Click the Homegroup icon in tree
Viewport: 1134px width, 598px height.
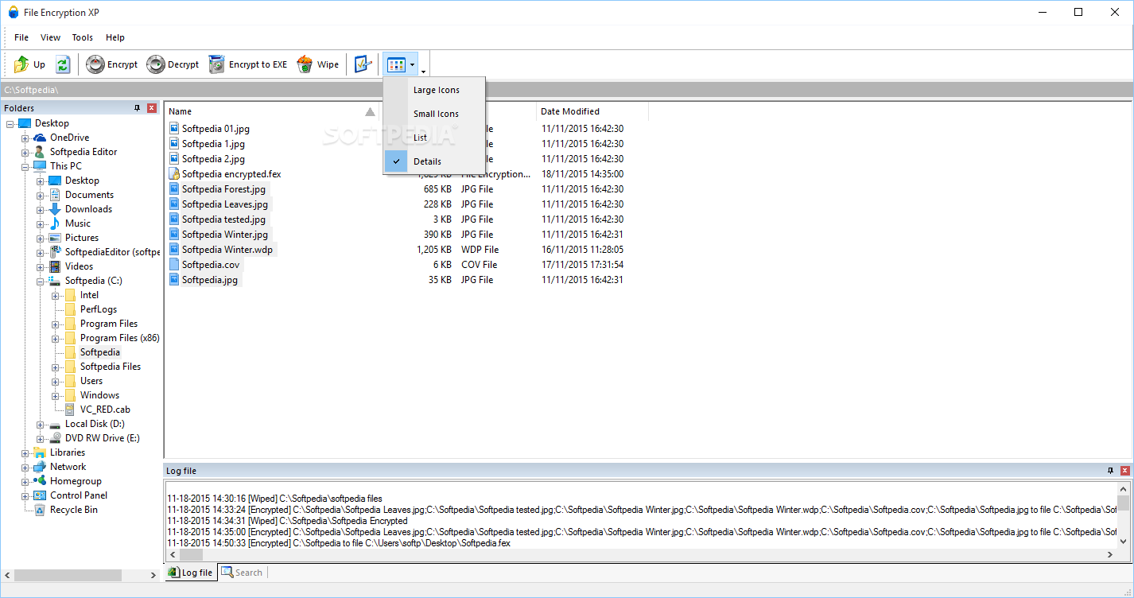point(40,481)
